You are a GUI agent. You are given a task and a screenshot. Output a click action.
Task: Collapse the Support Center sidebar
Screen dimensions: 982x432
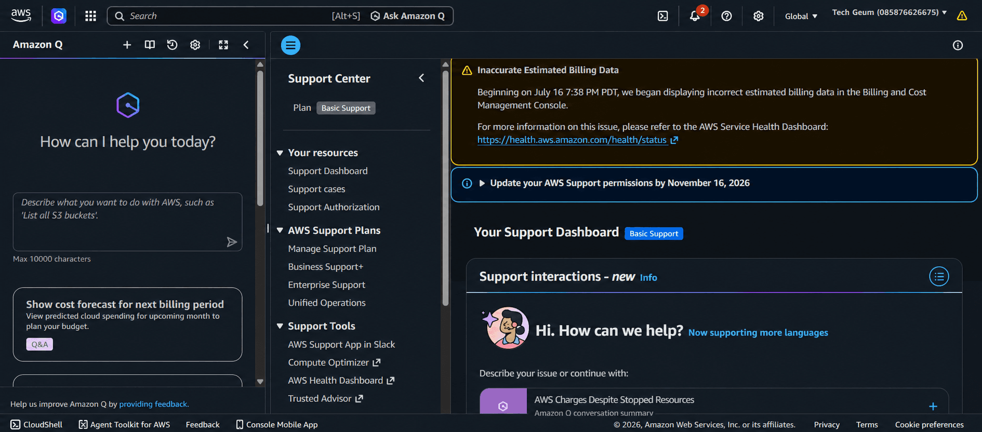pyautogui.click(x=421, y=78)
